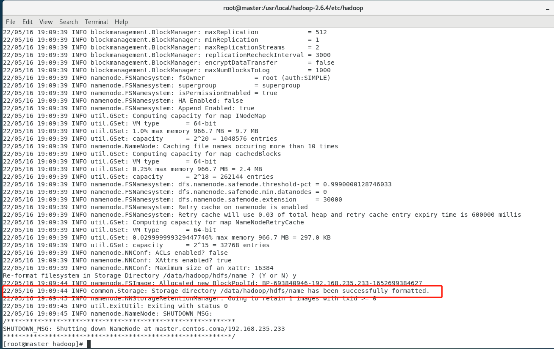
Task: Click the line 'XAttrs enabled? true'
Action: point(117,260)
